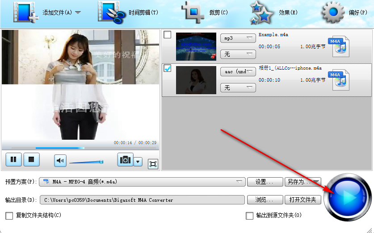Click the Add File film icon
This screenshot has width=374, height=233.
26,12
